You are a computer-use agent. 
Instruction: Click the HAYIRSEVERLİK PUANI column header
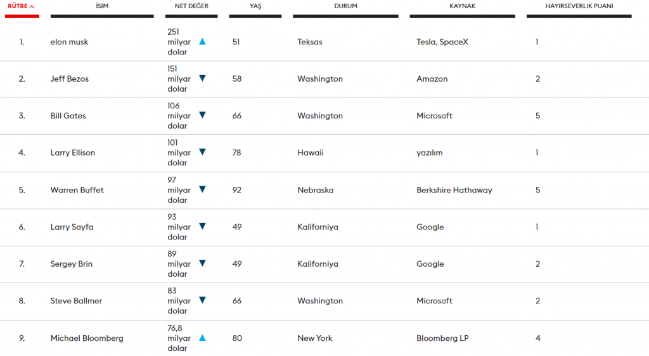579,6
